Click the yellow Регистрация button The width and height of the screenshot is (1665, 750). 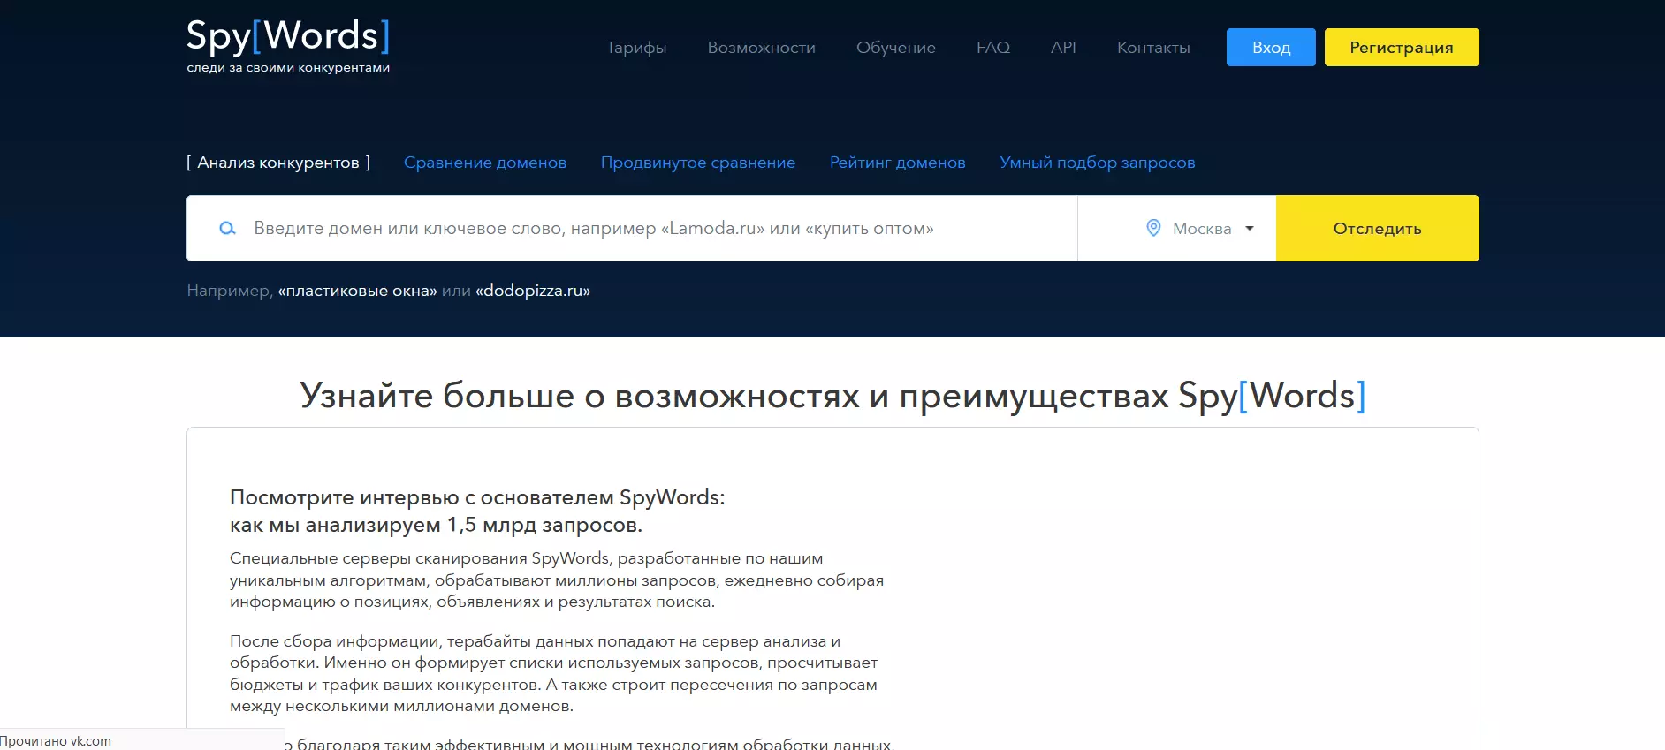(x=1402, y=48)
